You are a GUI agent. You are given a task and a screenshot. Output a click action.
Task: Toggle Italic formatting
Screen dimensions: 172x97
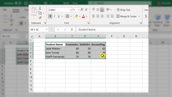(x=54, y=16)
